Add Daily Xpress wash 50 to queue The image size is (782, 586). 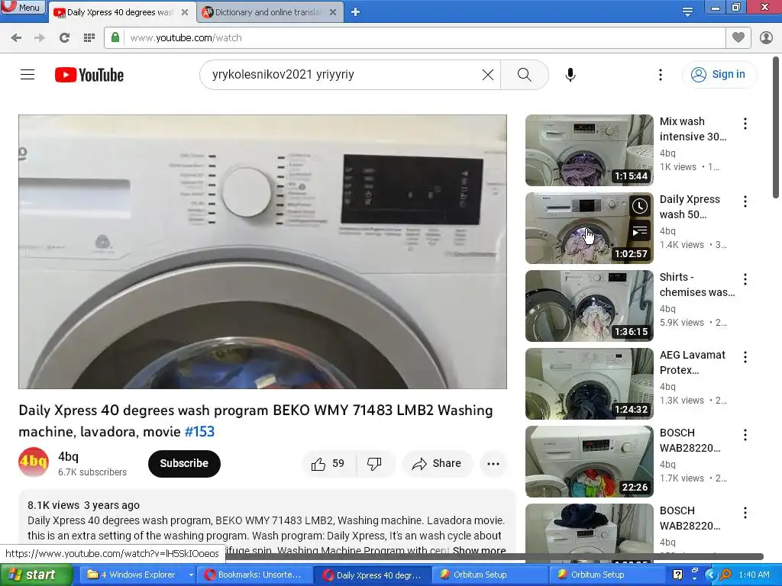click(640, 230)
